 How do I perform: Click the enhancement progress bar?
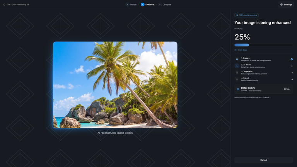[x=263, y=45]
